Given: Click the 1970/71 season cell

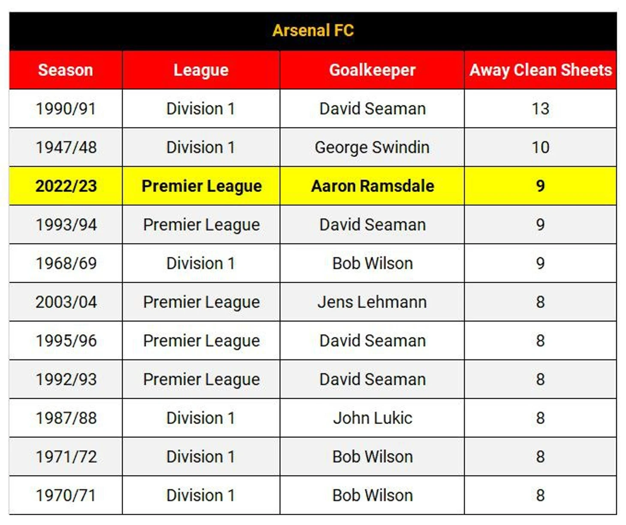Looking at the screenshot, I should pos(66,495).
